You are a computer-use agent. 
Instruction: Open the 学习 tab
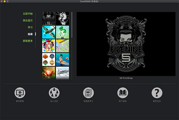30,27
